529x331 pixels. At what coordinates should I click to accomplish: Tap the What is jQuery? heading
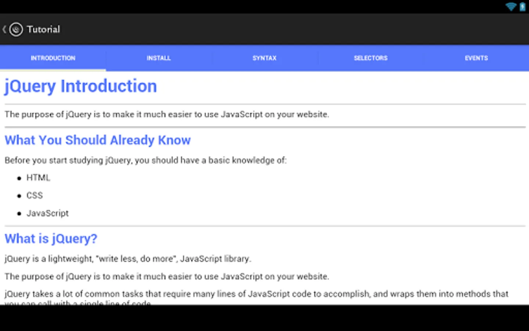(x=51, y=239)
